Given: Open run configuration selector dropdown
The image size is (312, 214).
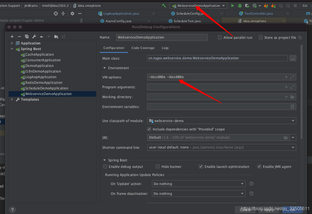Looking at the screenshot, I should (199, 6).
